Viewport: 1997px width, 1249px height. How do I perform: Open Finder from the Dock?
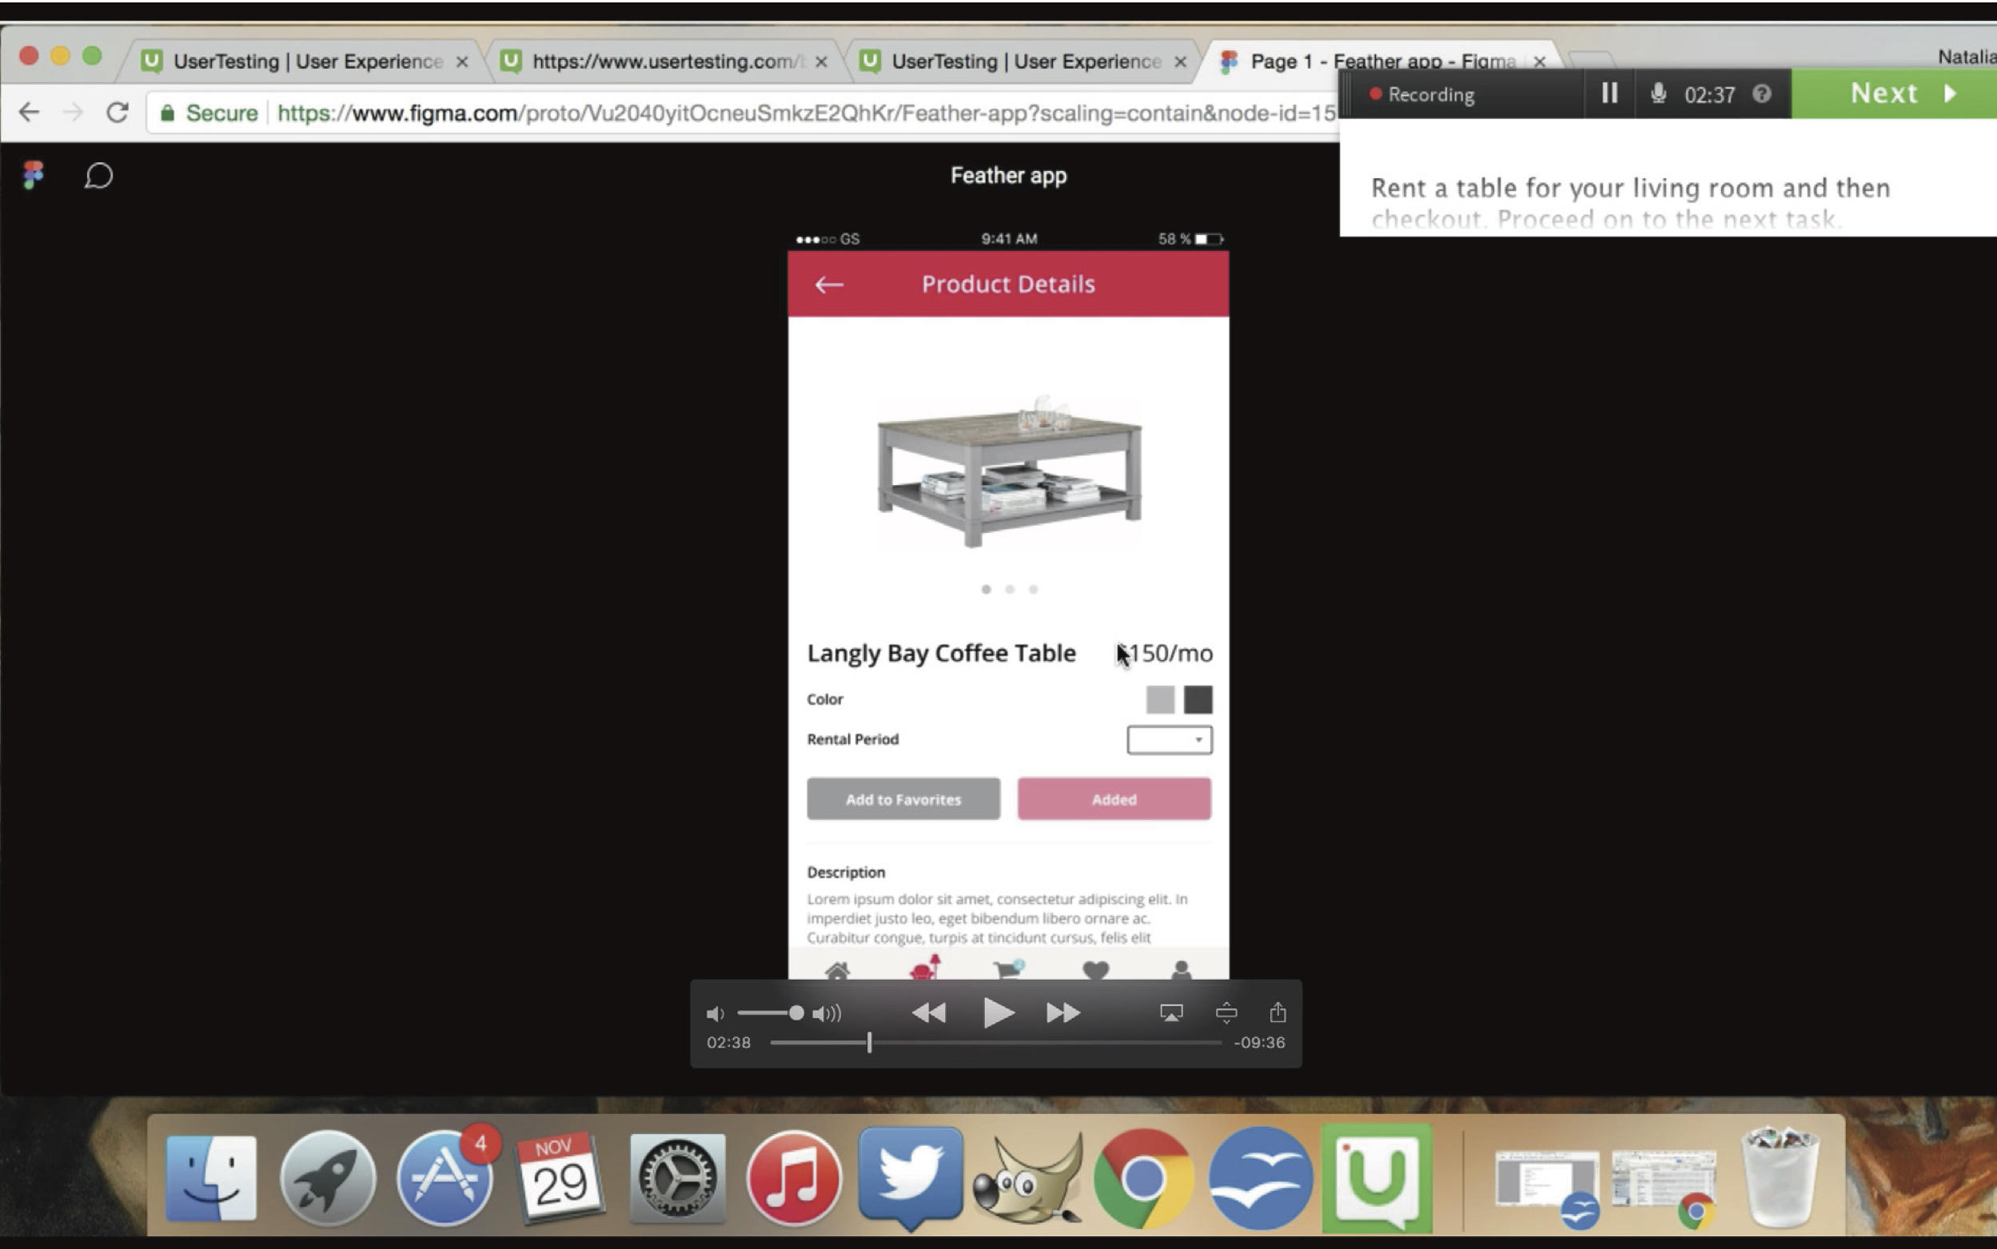pyautogui.click(x=212, y=1179)
